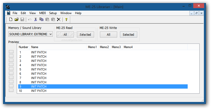Open the Window menu

(x=66, y=13)
